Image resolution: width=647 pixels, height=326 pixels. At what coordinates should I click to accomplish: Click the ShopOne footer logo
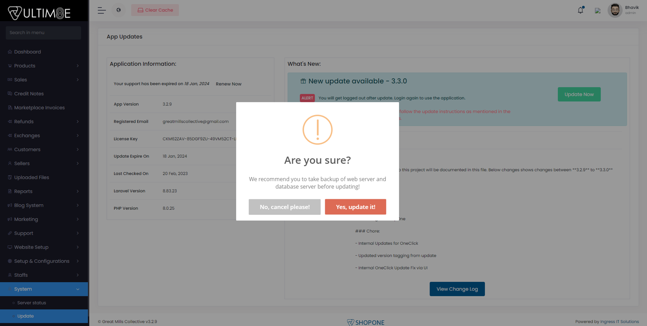coord(365,322)
